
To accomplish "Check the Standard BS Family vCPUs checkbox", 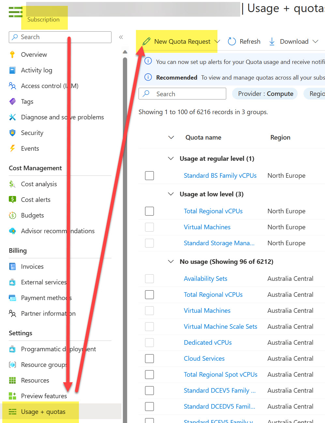I will [149, 175].
